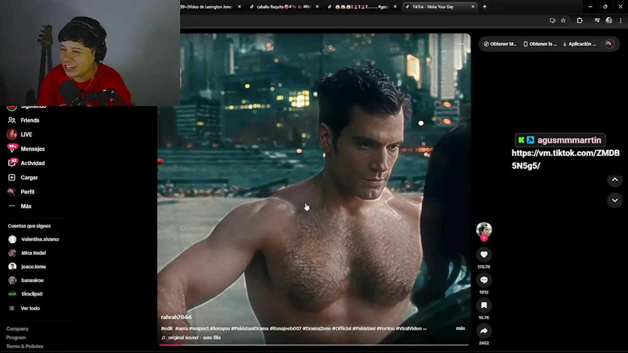The image size is (628, 353).
Task: Go to previous video with up arrow
Action: (x=615, y=179)
